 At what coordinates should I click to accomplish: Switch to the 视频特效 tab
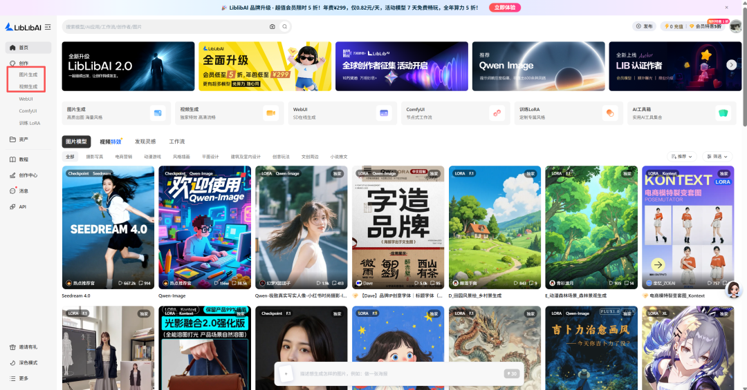(x=111, y=142)
